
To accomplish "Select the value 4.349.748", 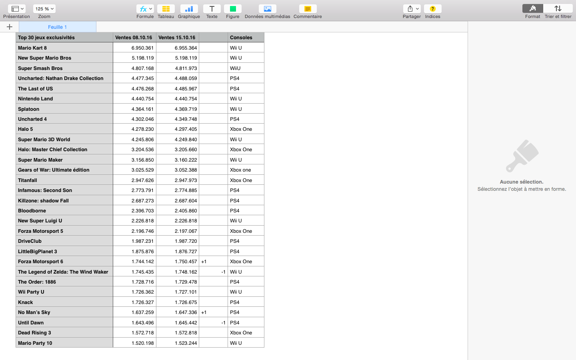I will pyautogui.click(x=178, y=119).
